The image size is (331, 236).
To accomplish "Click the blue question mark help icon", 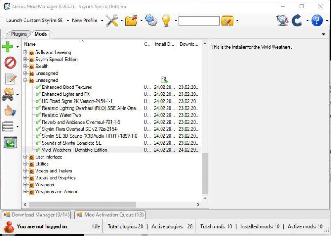I will coord(317,21).
